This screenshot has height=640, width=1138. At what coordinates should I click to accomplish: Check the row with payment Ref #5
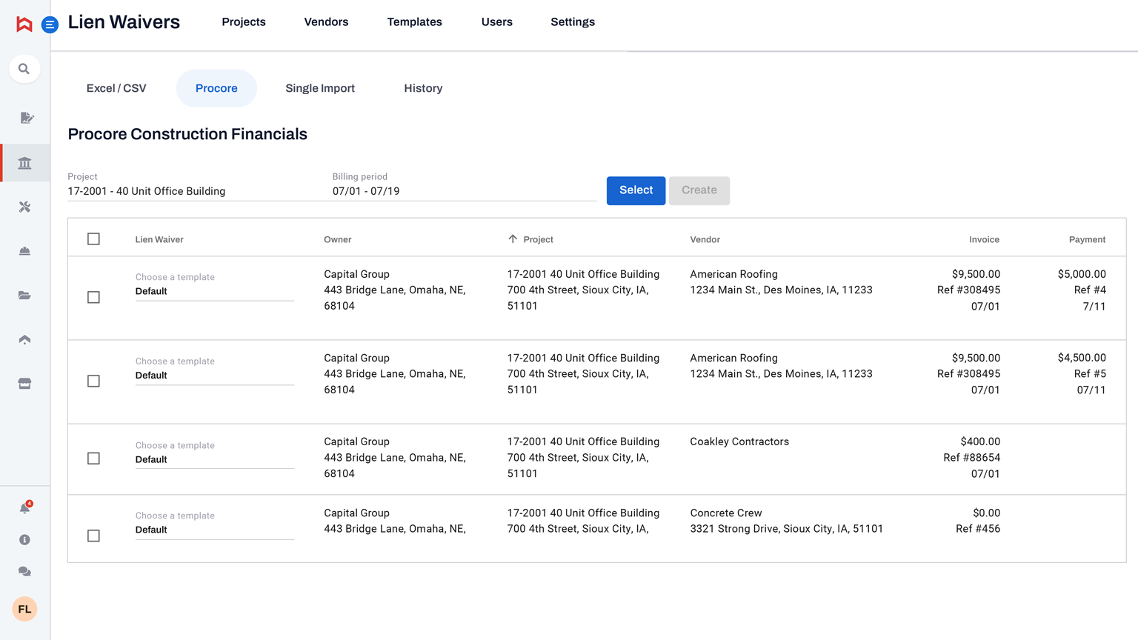[93, 381]
